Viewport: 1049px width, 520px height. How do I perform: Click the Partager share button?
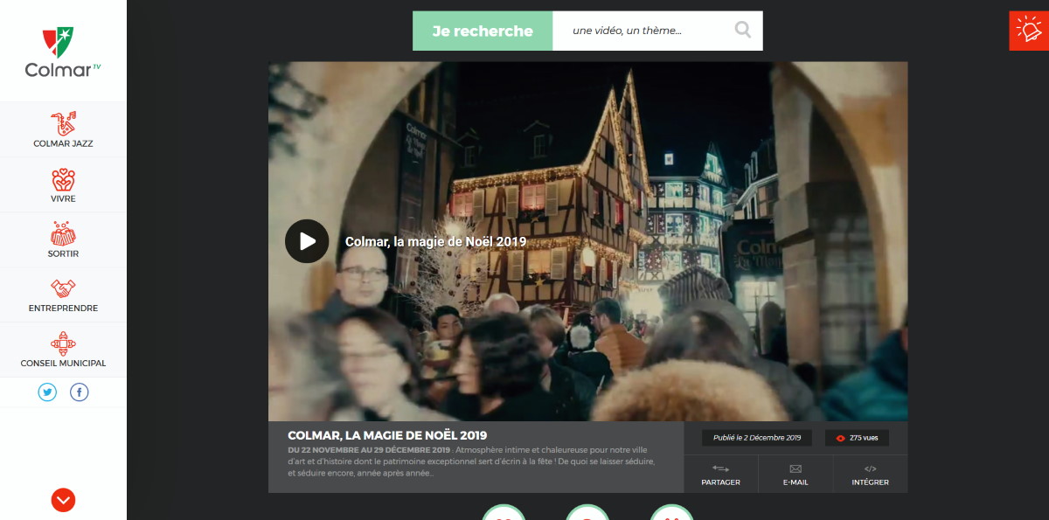click(720, 475)
